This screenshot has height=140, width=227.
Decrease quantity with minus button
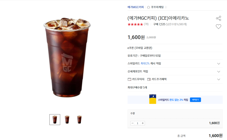click(132, 123)
